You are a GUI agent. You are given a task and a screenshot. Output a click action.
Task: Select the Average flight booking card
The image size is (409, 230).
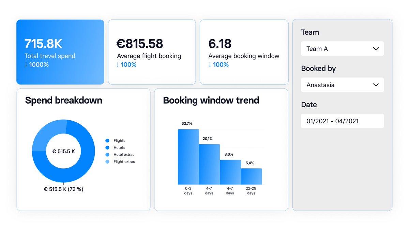[x=152, y=52]
